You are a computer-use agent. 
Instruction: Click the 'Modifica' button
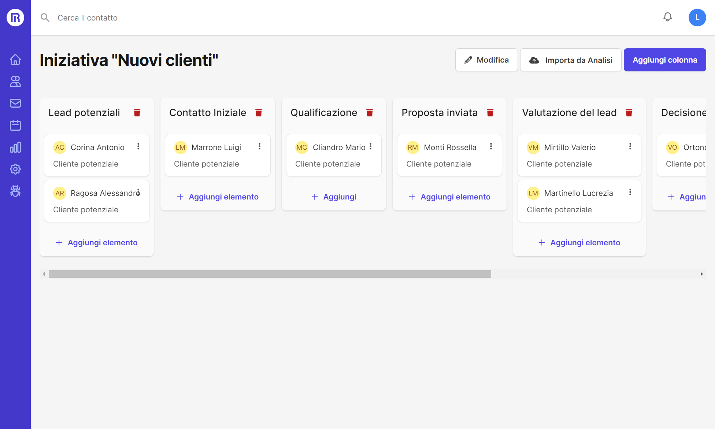coord(486,60)
